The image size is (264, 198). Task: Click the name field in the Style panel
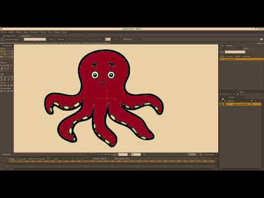235,52
